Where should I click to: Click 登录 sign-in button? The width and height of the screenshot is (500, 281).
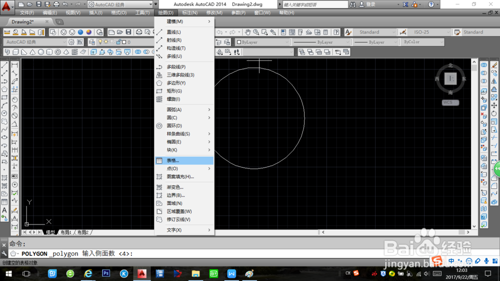point(367,4)
